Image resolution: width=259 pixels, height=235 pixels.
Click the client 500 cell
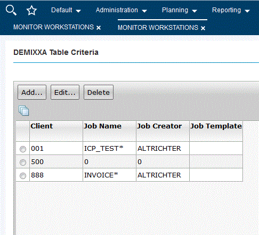(x=56, y=161)
